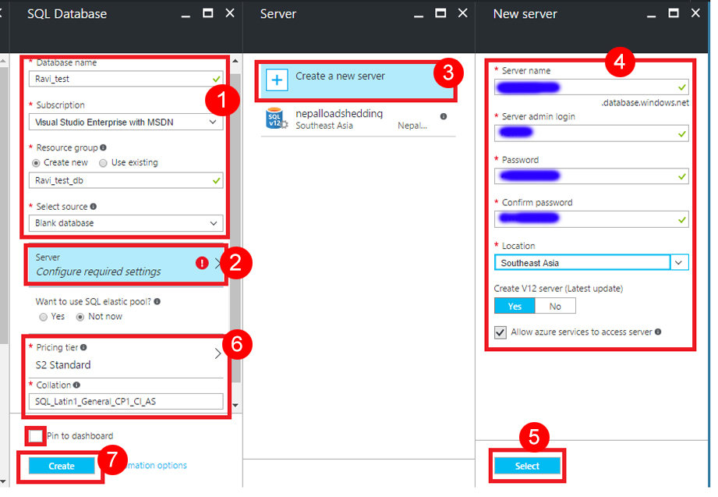Viewport: 718px width, 497px height.
Task: Click the SQL v12 icon of nepalloadshedding server
Action: coord(276,119)
